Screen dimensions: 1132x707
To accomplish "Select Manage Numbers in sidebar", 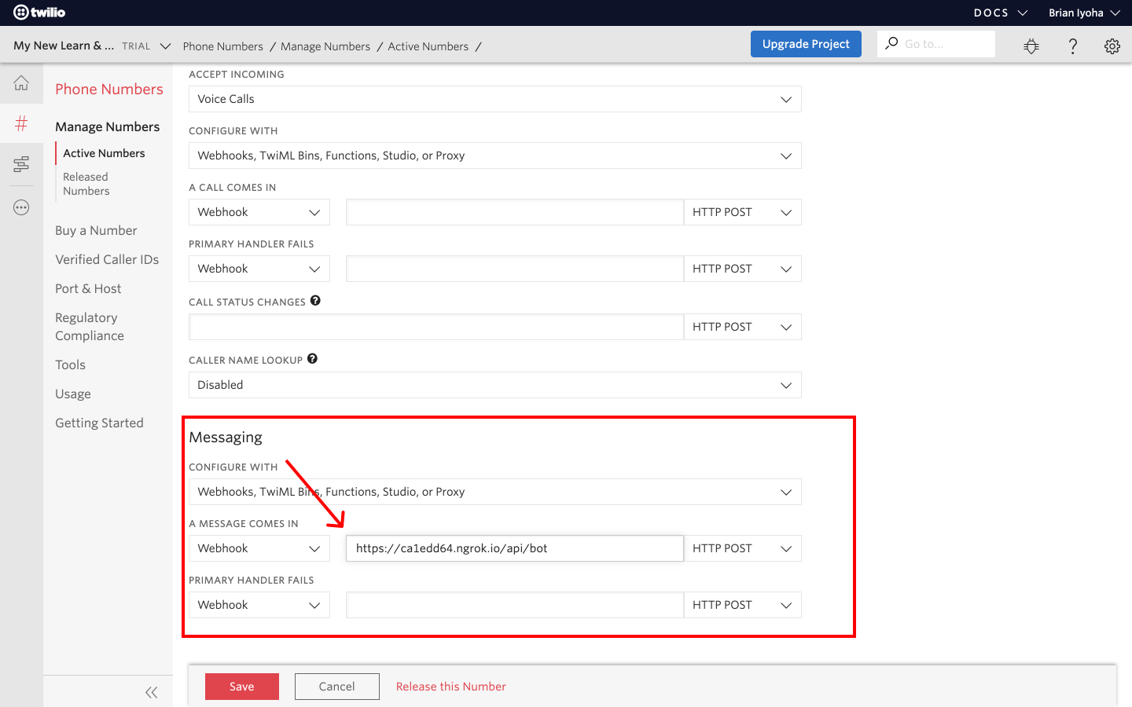I will (x=108, y=126).
